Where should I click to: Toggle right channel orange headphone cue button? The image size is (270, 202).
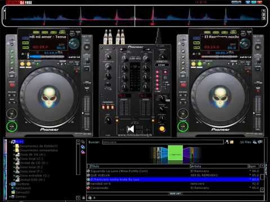[153, 121]
